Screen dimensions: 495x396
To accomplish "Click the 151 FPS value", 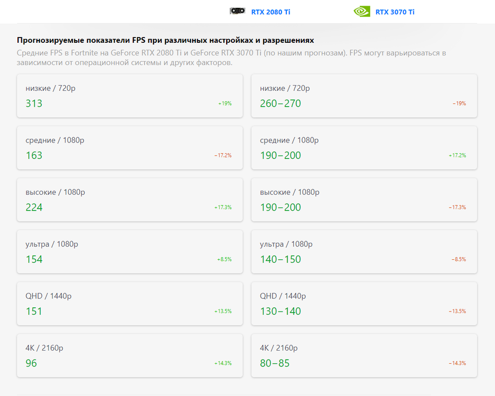I will (34, 312).
